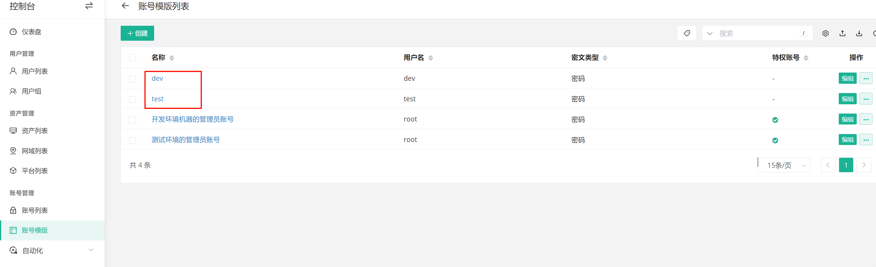The width and height of the screenshot is (876, 267).
Task: Click the upload import icon
Action: pyautogui.click(x=842, y=33)
